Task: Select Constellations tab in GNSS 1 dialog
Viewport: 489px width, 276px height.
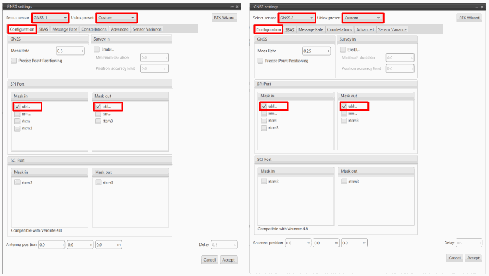Action: 94,29
